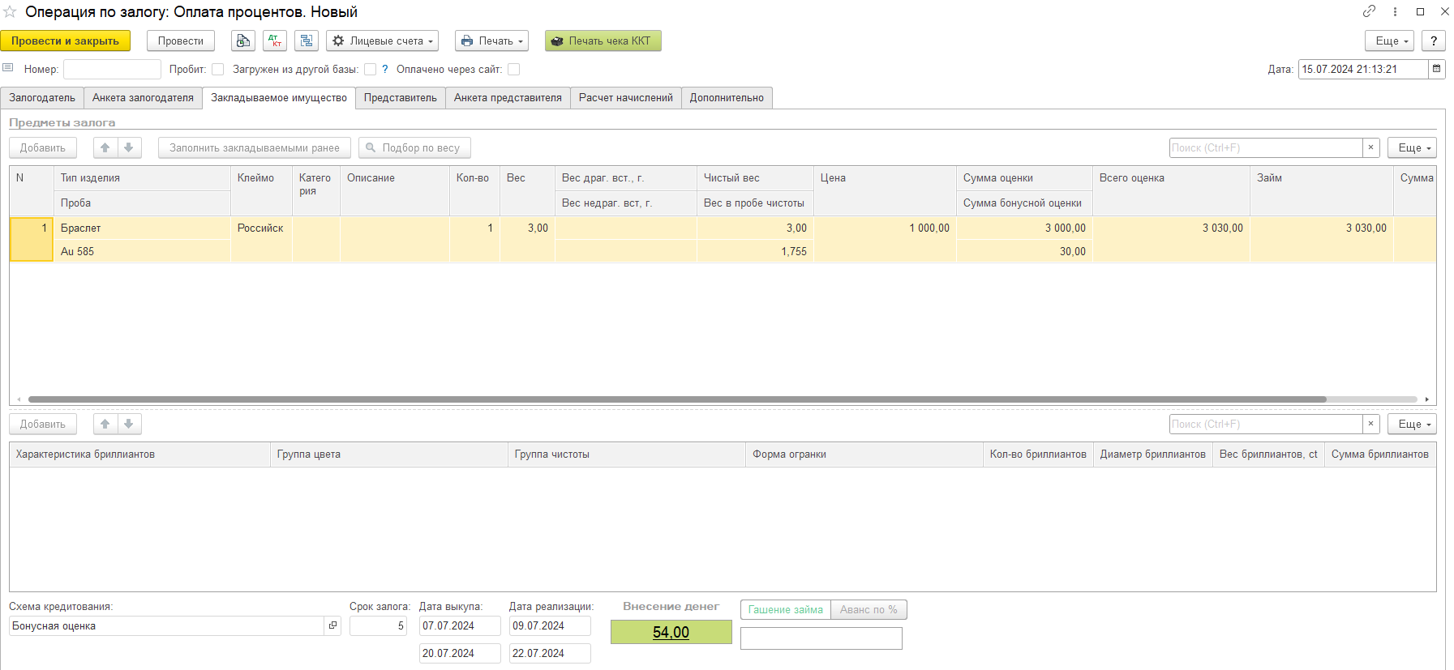Screen dimensions: 1454x670
Task: Click date field 20.07.2024
Action: pyautogui.click(x=460, y=653)
